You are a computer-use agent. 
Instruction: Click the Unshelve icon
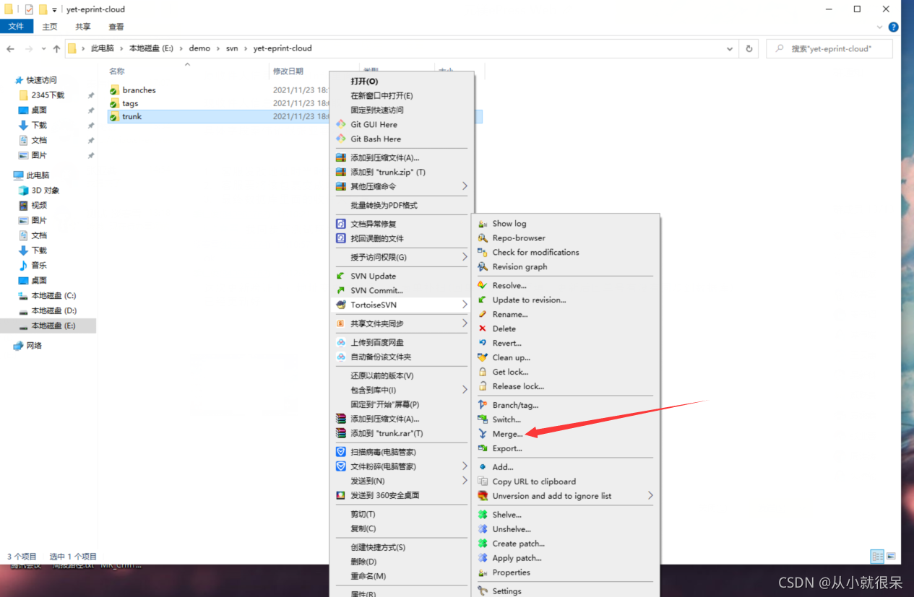[x=483, y=529]
